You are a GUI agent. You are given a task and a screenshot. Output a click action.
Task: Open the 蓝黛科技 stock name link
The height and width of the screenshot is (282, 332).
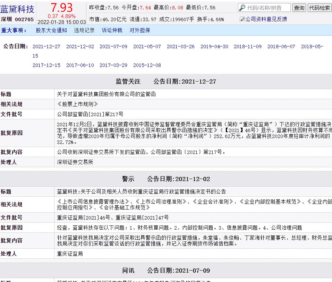[17, 9]
